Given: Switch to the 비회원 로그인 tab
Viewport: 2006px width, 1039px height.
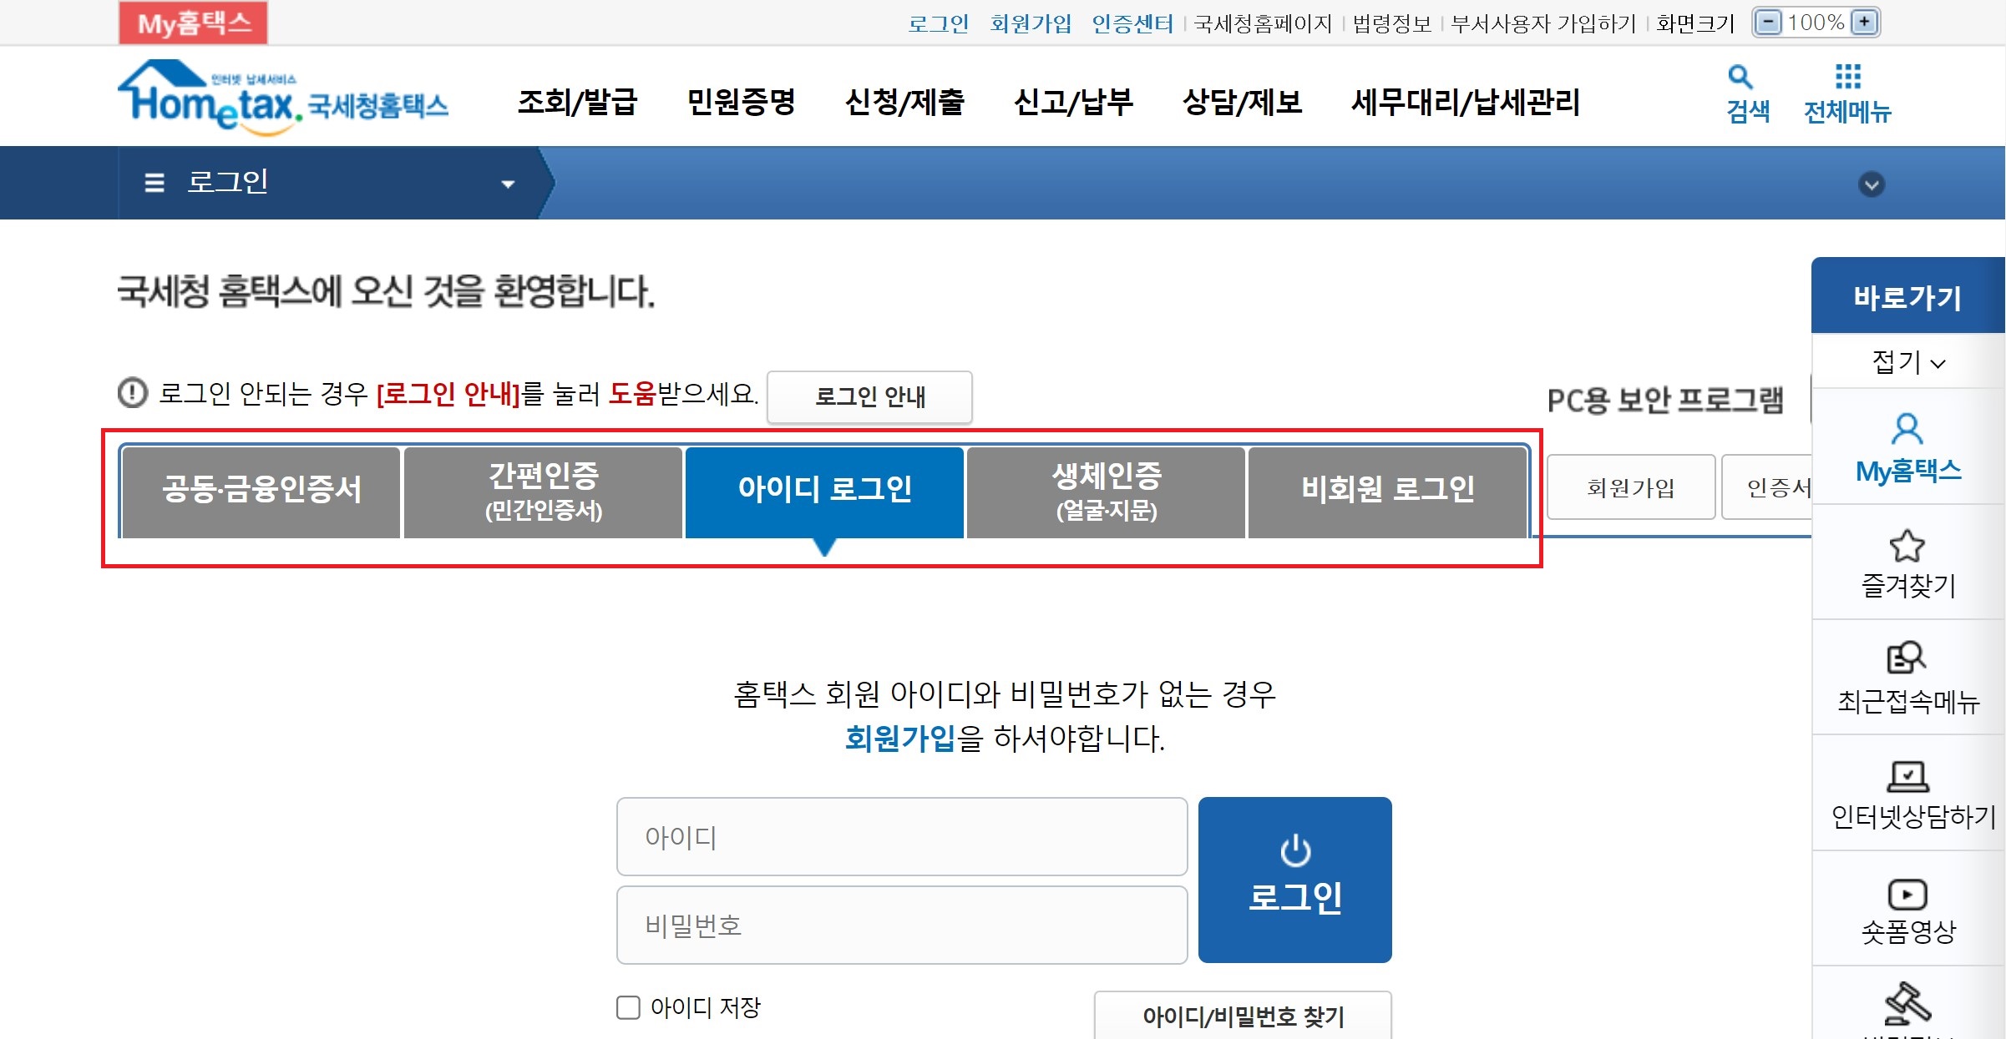Looking at the screenshot, I should pos(1388,490).
